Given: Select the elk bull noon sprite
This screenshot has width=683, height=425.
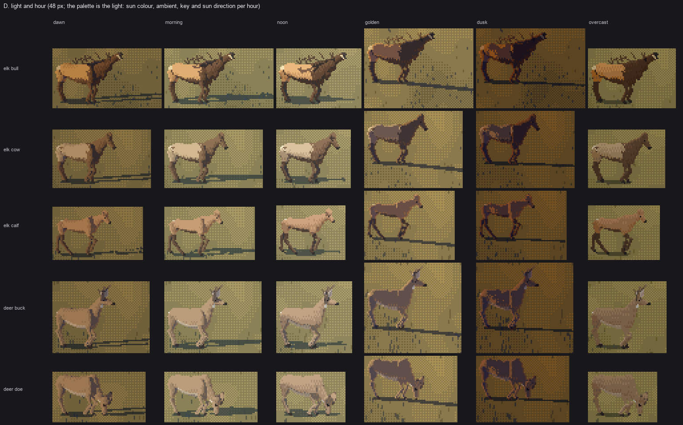Looking at the screenshot, I should click(x=319, y=78).
